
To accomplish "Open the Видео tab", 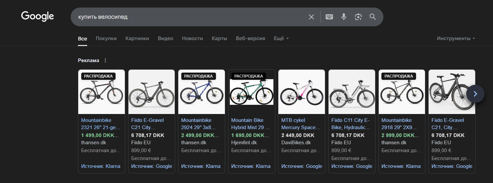I will coord(165,38).
